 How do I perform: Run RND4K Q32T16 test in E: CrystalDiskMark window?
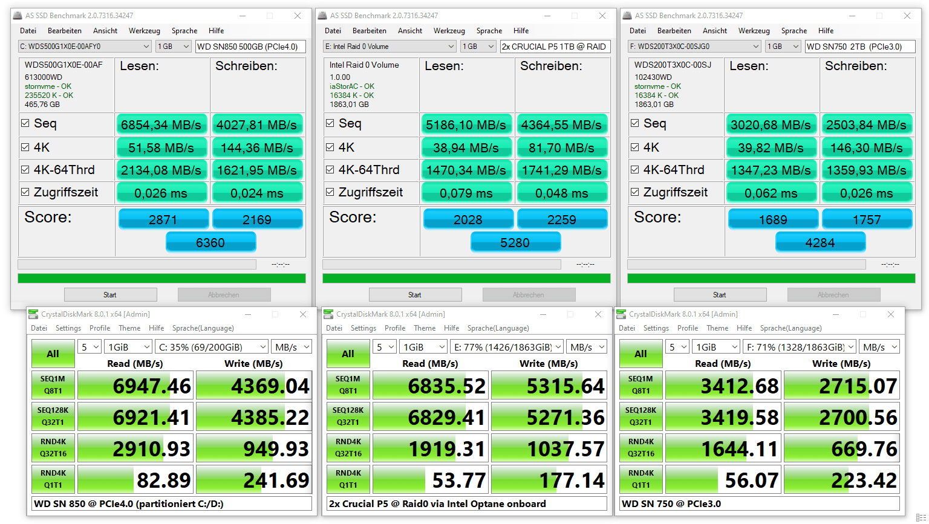348,448
